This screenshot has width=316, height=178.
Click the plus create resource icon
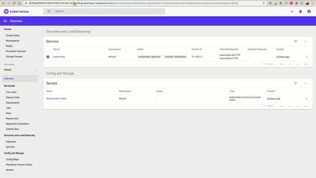pos(292,11)
